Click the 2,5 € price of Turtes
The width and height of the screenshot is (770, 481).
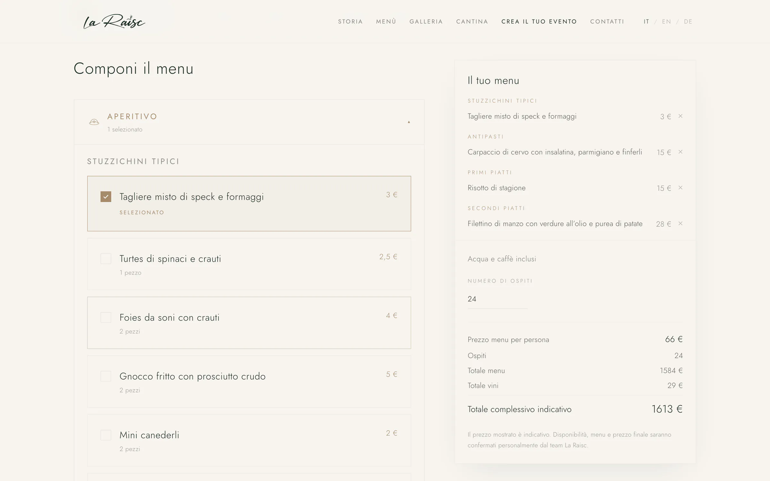[388, 257]
